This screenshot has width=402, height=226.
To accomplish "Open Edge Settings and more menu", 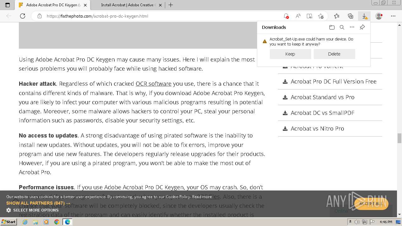I will point(393,16).
